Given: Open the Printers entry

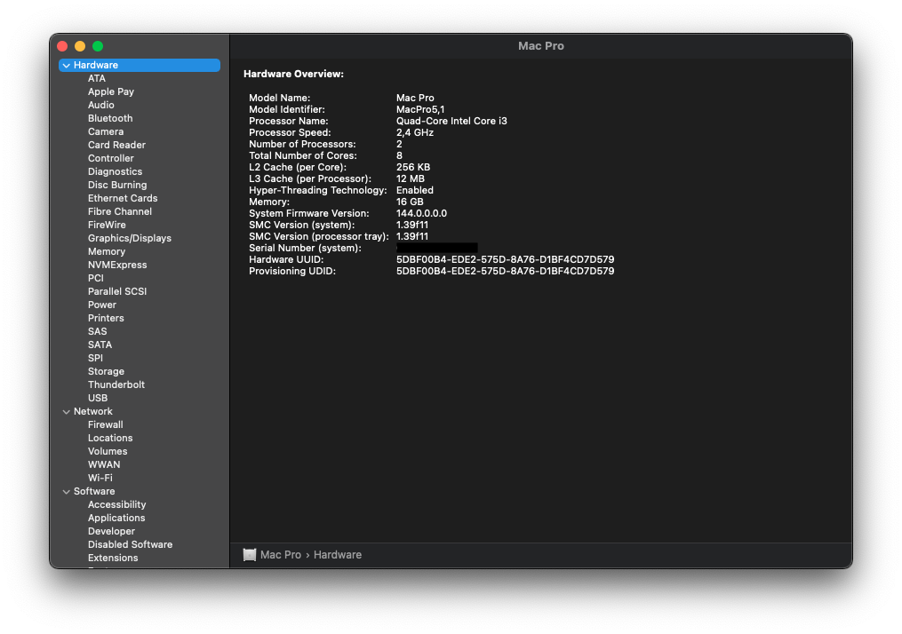Looking at the screenshot, I should (x=106, y=318).
